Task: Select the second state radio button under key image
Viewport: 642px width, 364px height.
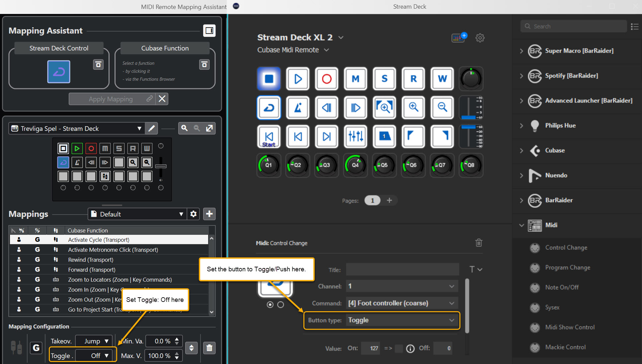Action: 281,305
